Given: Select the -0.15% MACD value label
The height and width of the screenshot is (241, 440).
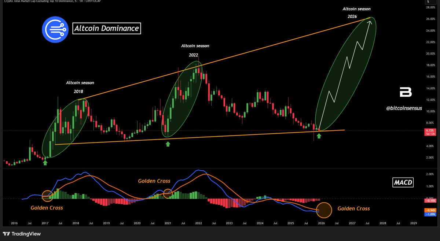Looking at the screenshot, I should (x=430, y=201).
